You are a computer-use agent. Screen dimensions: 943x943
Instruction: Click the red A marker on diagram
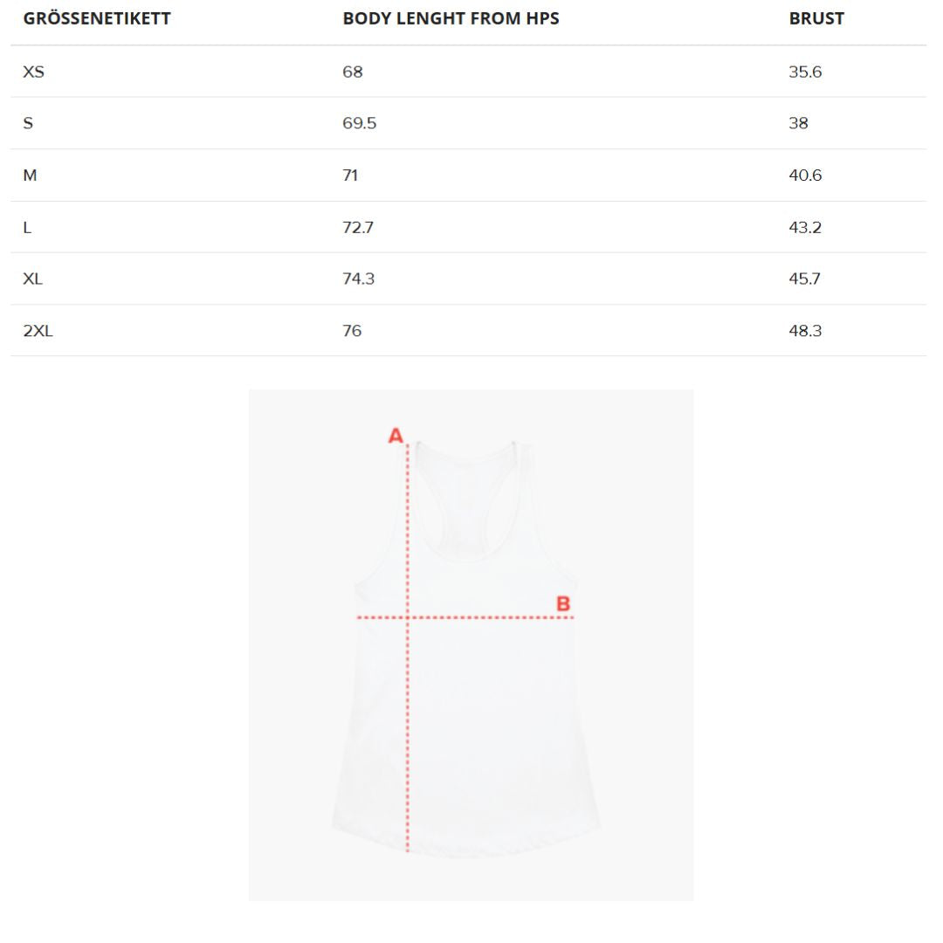396,436
